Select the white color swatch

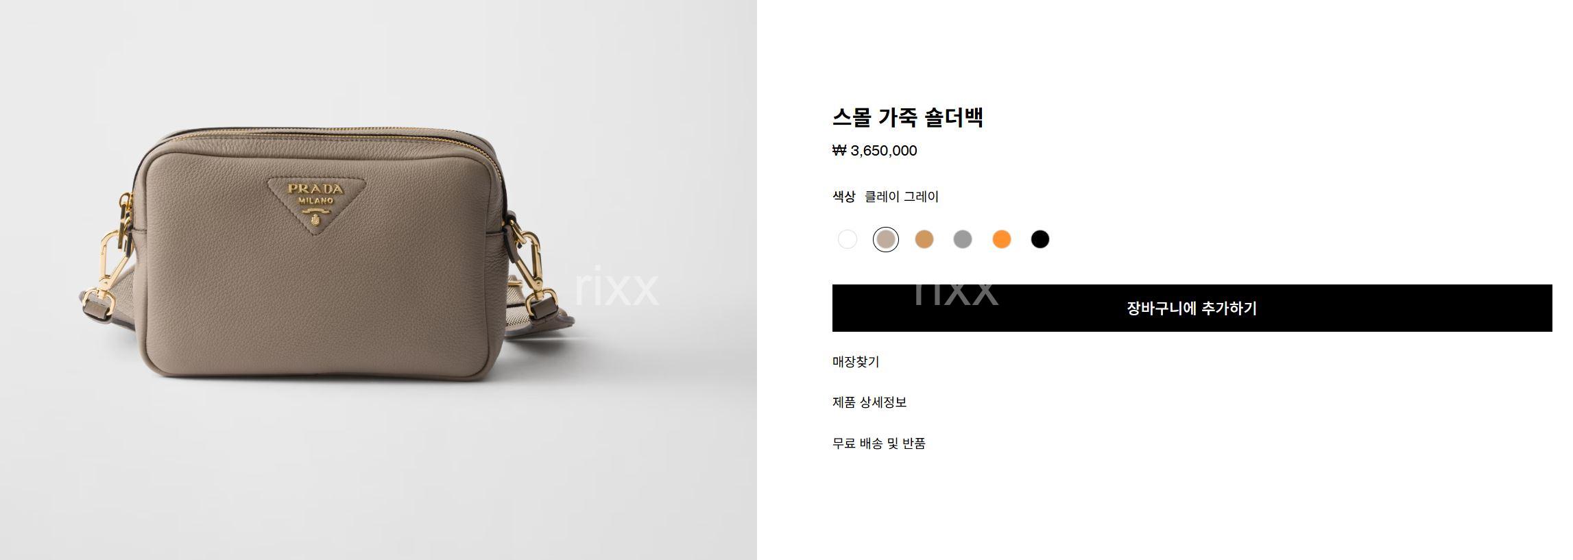pos(847,239)
